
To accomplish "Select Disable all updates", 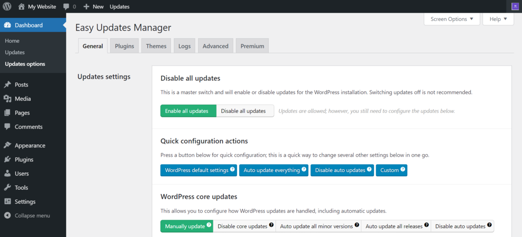I will point(245,111).
